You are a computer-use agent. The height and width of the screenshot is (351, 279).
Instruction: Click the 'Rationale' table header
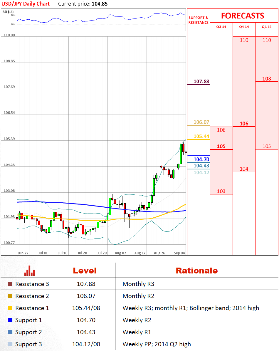tap(197, 271)
